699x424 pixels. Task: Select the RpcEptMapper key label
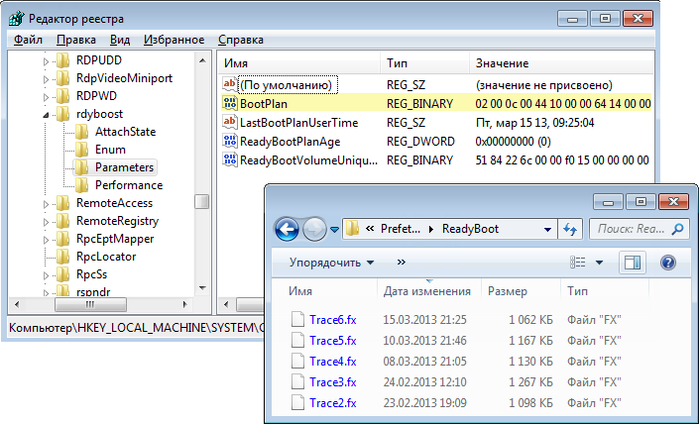click(115, 239)
